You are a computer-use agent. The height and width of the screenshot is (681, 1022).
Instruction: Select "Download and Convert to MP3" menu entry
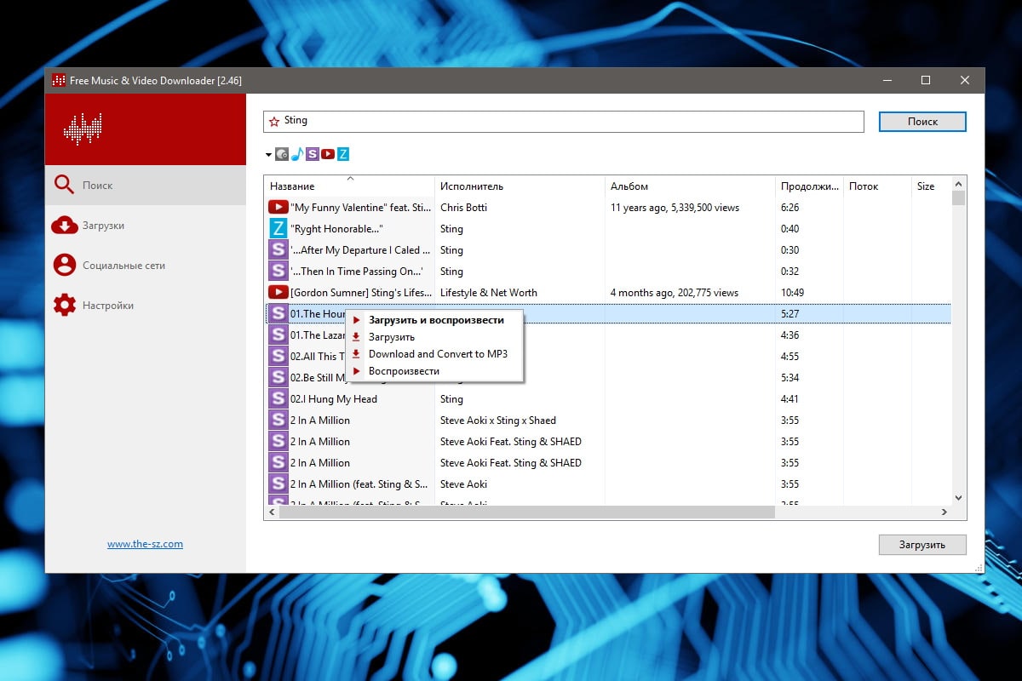[x=438, y=354]
